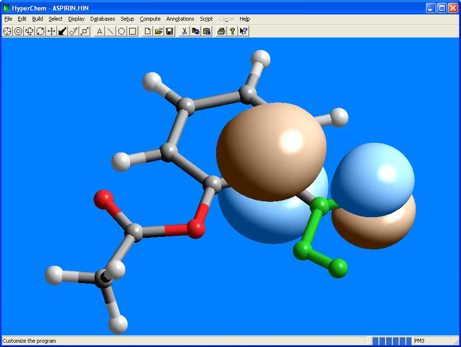This screenshot has width=461, height=347.
Task: Open the Compute menu
Action: [150, 19]
